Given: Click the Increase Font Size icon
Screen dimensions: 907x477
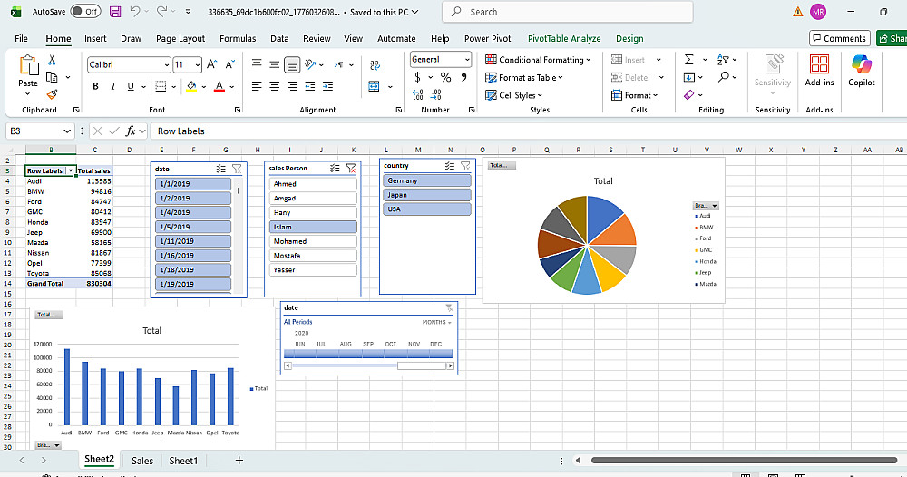Looking at the screenshot, I should pos(212,64).
